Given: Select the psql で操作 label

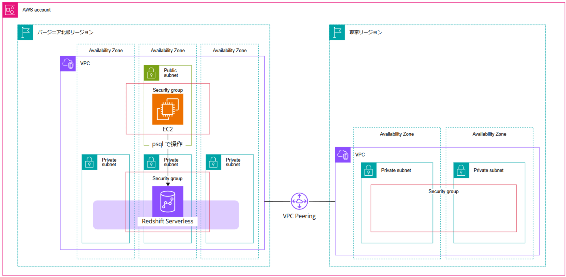Looking at the screenshot, I should pyautogui.click(x=167, y=144).
